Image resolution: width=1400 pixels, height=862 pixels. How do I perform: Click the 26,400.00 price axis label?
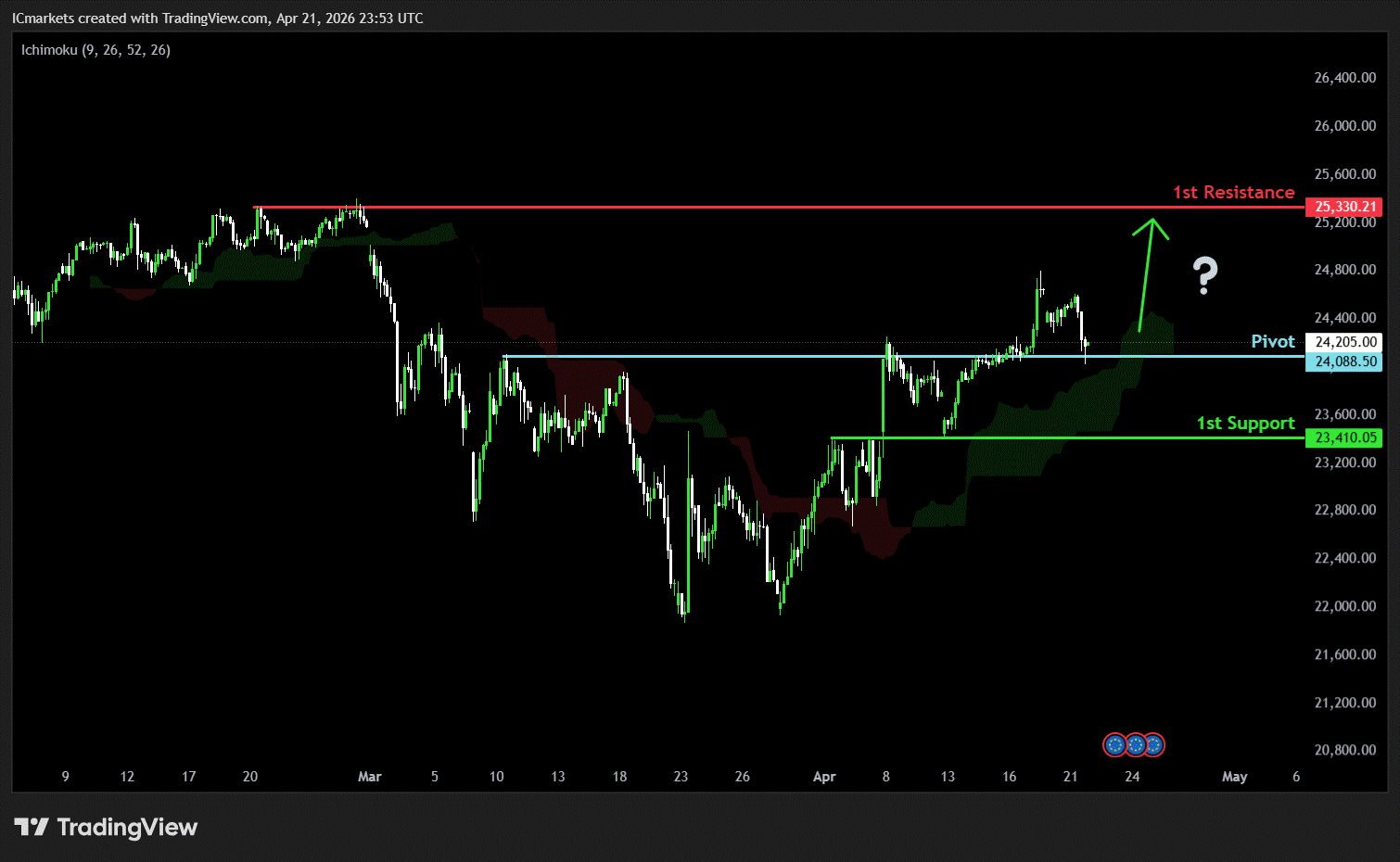tap(1344, 78)
